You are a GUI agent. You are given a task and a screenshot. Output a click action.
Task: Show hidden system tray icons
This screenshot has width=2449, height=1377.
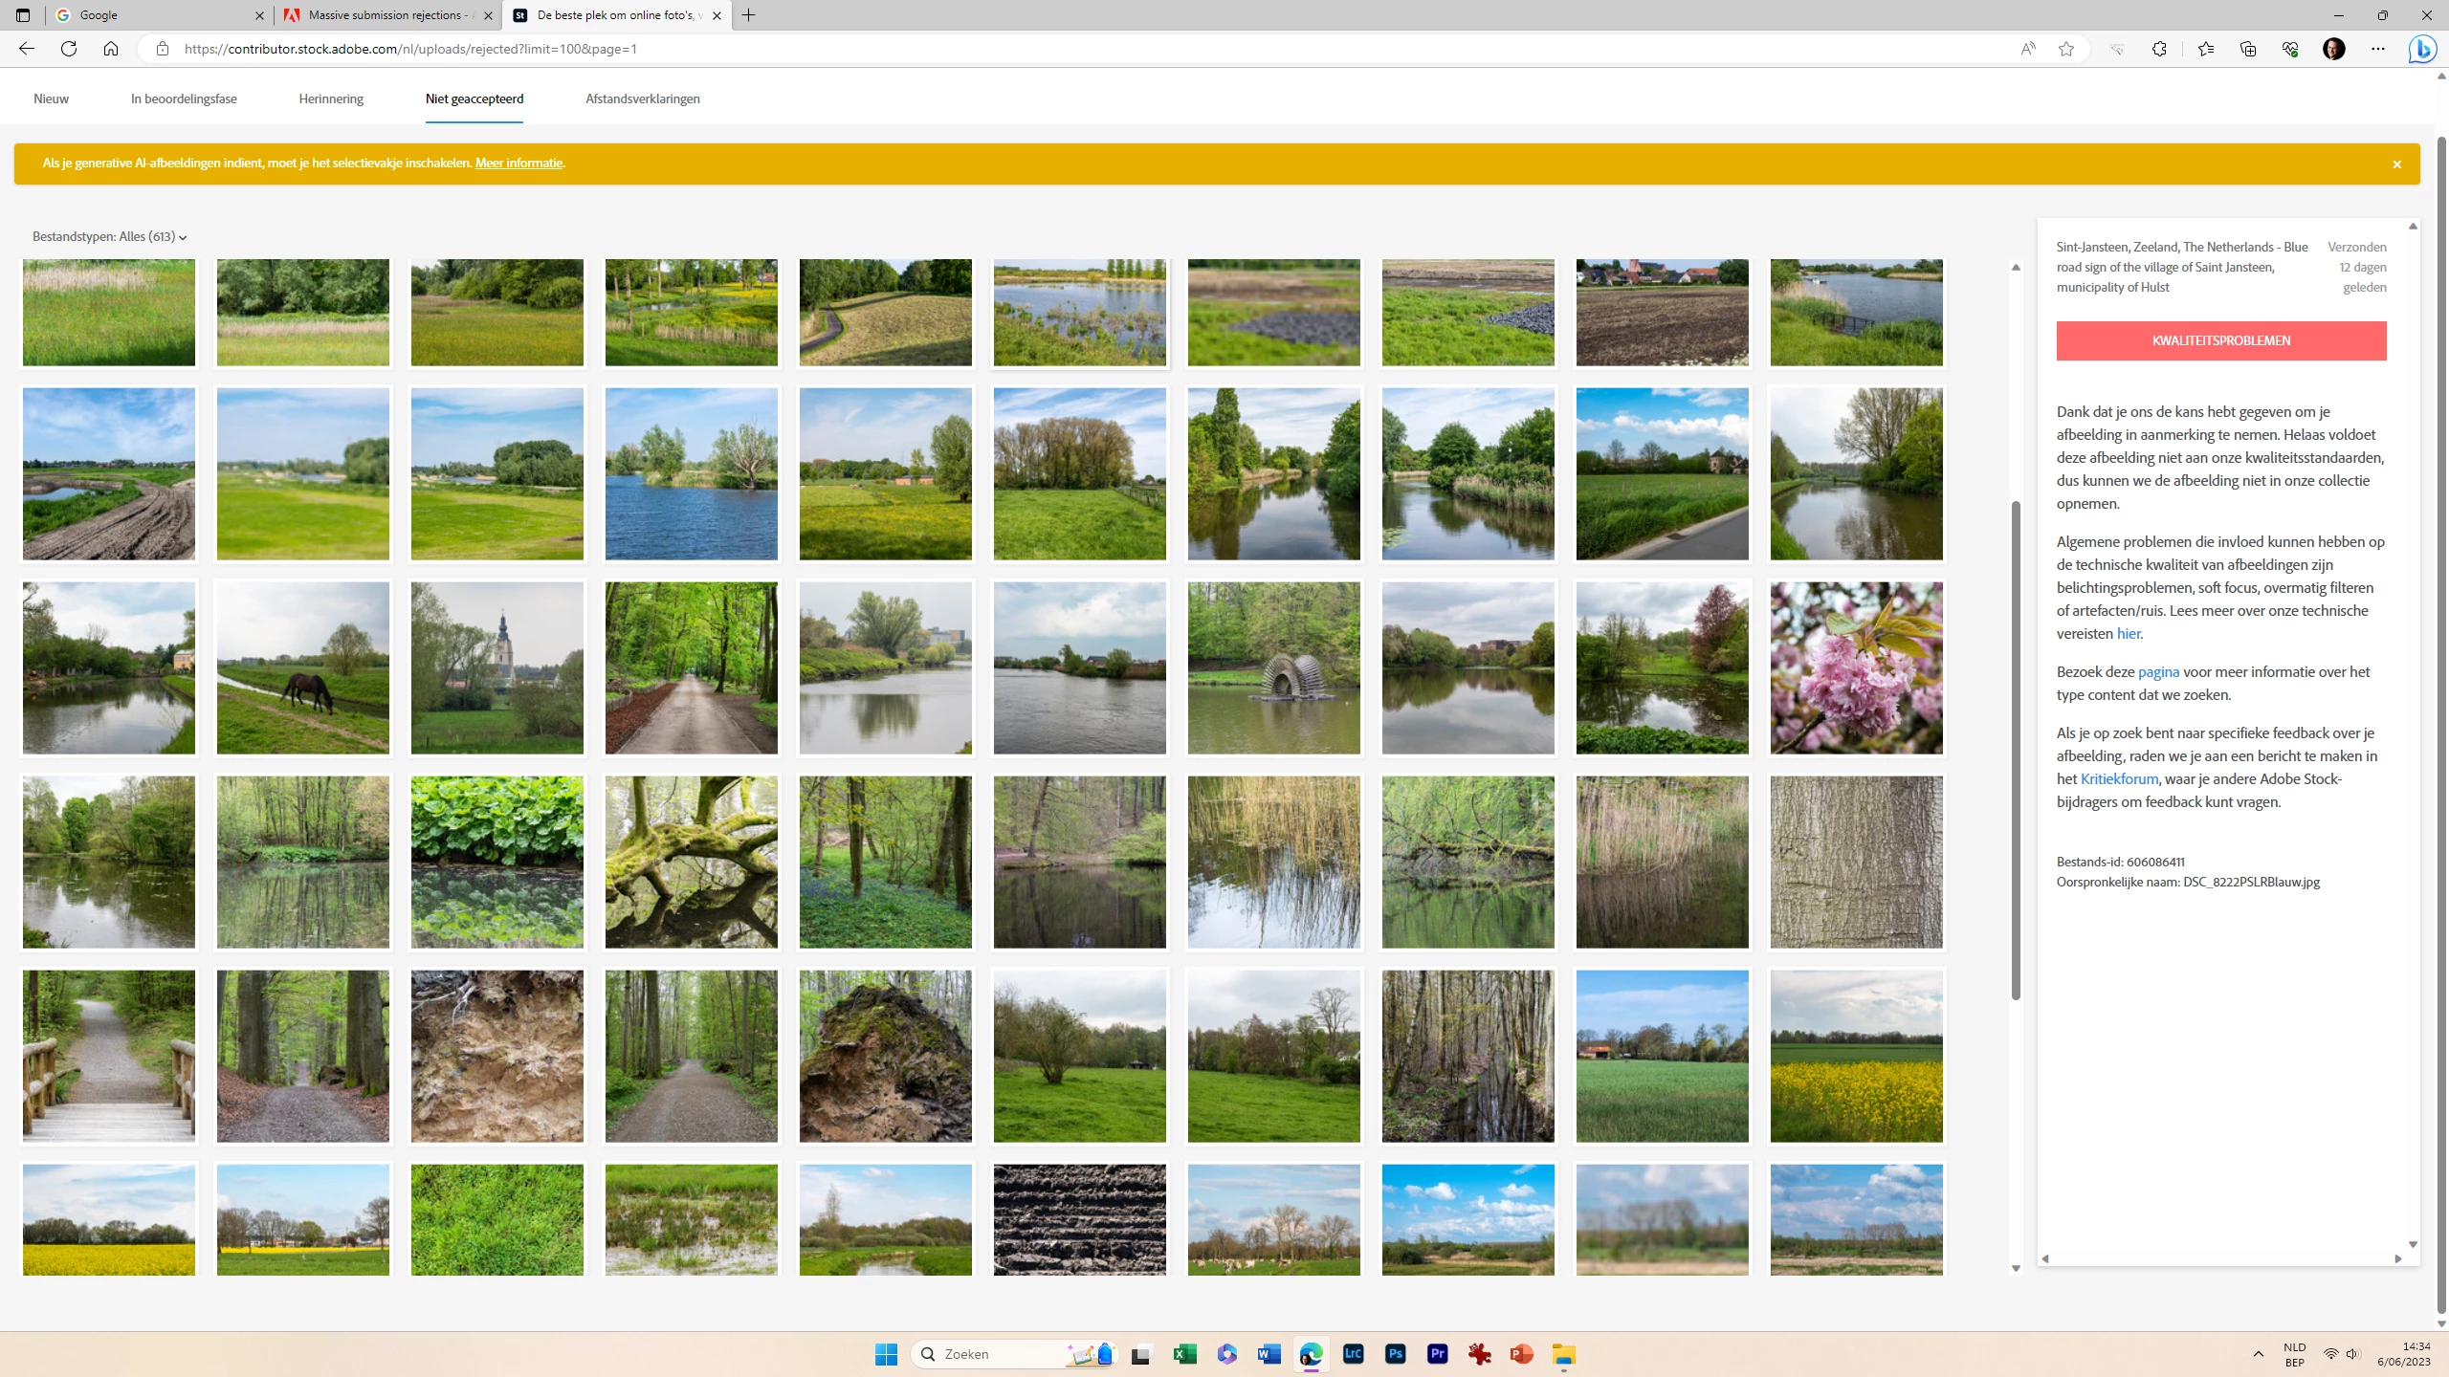2259,1354
